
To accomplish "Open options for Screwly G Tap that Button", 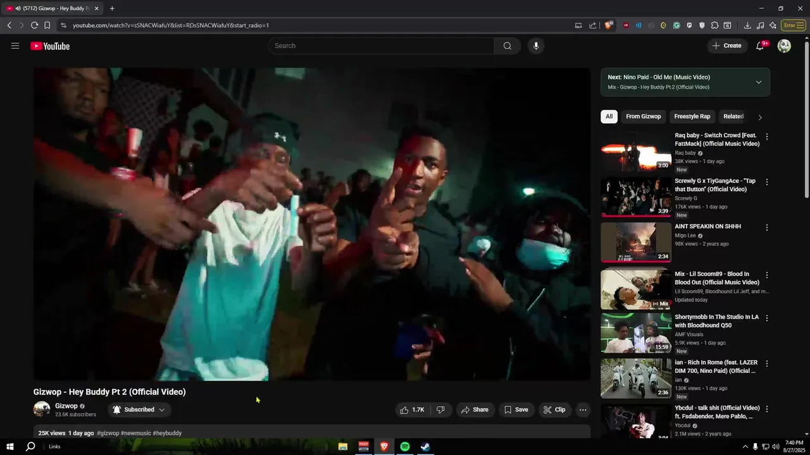I will pos(767,182).
